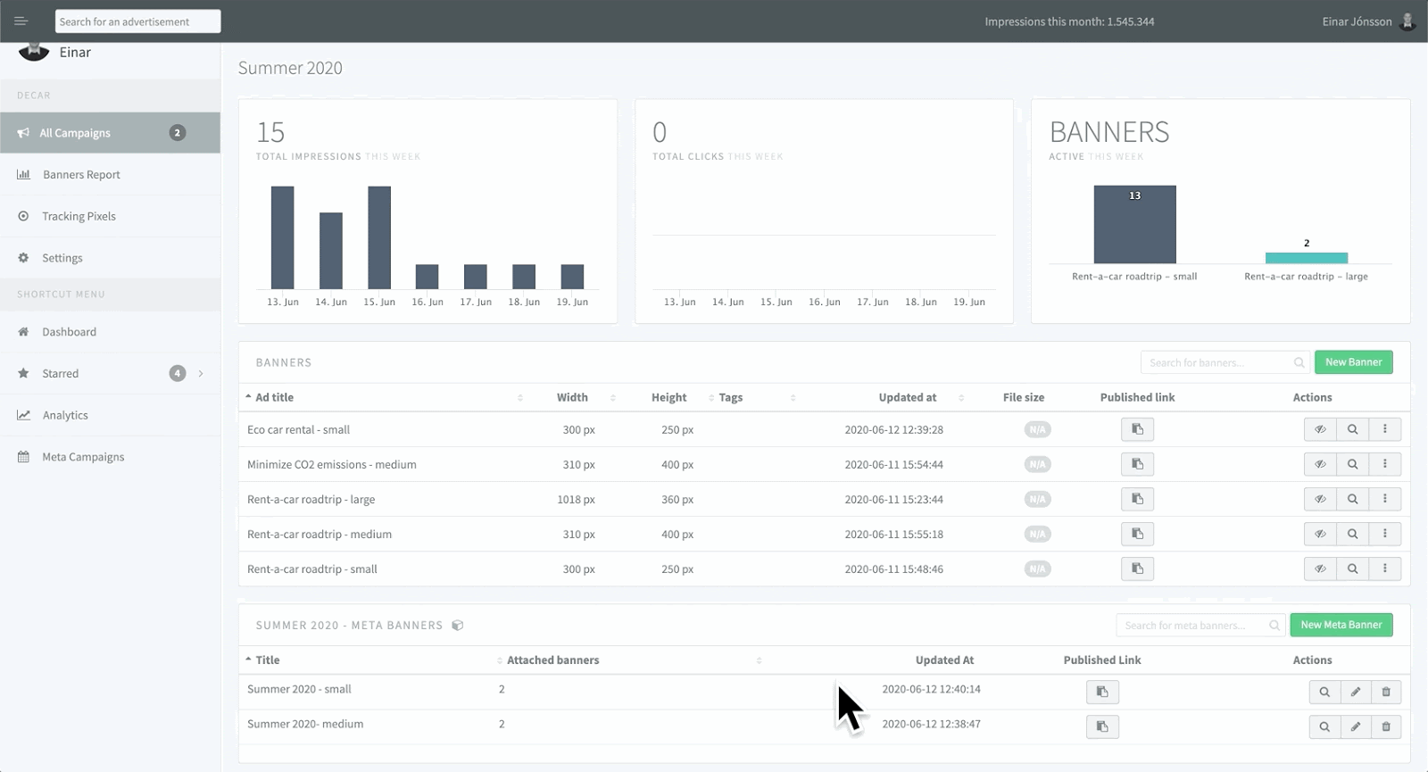Image resolution: width=1428 pixels, height=772 pixels.
Task: Toggle visibility of Rent-a-car roadtrip - large
Action: pos(1320,499)
